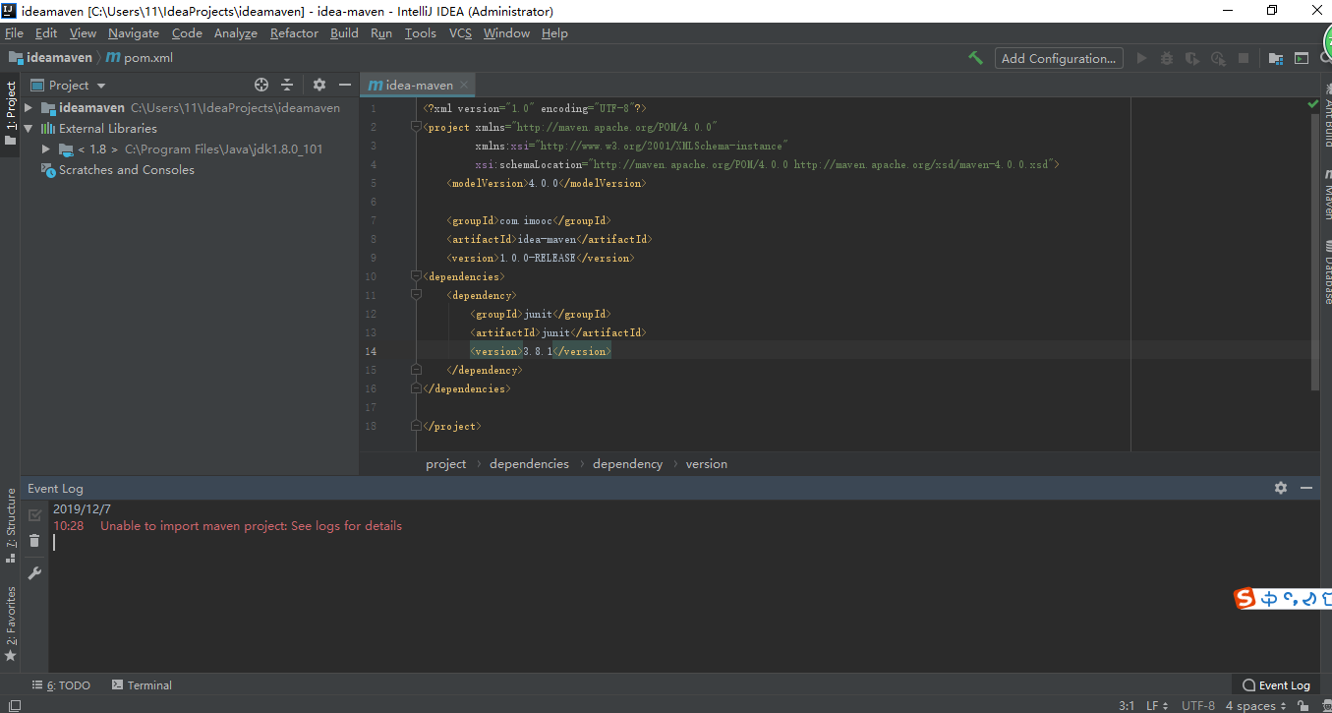
Task: Open the UTF-8 encoding selector
Action: tap(1198, 705)
